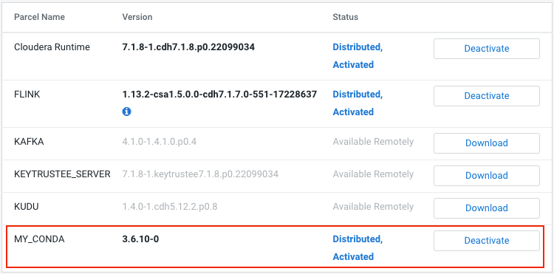Click KEYTRUSTEE_SERVER's Available Remotely status

[x=373, y=174]
